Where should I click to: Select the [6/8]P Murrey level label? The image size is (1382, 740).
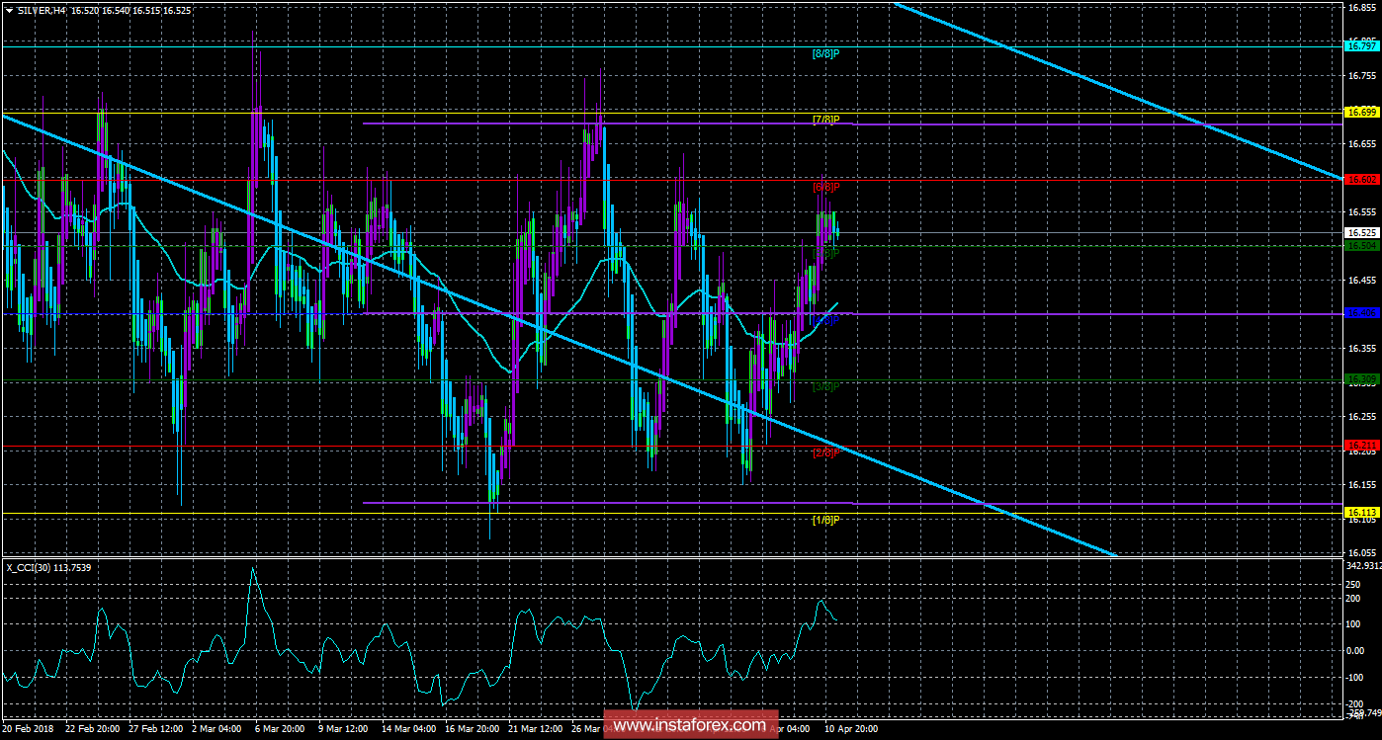(825, 187)
